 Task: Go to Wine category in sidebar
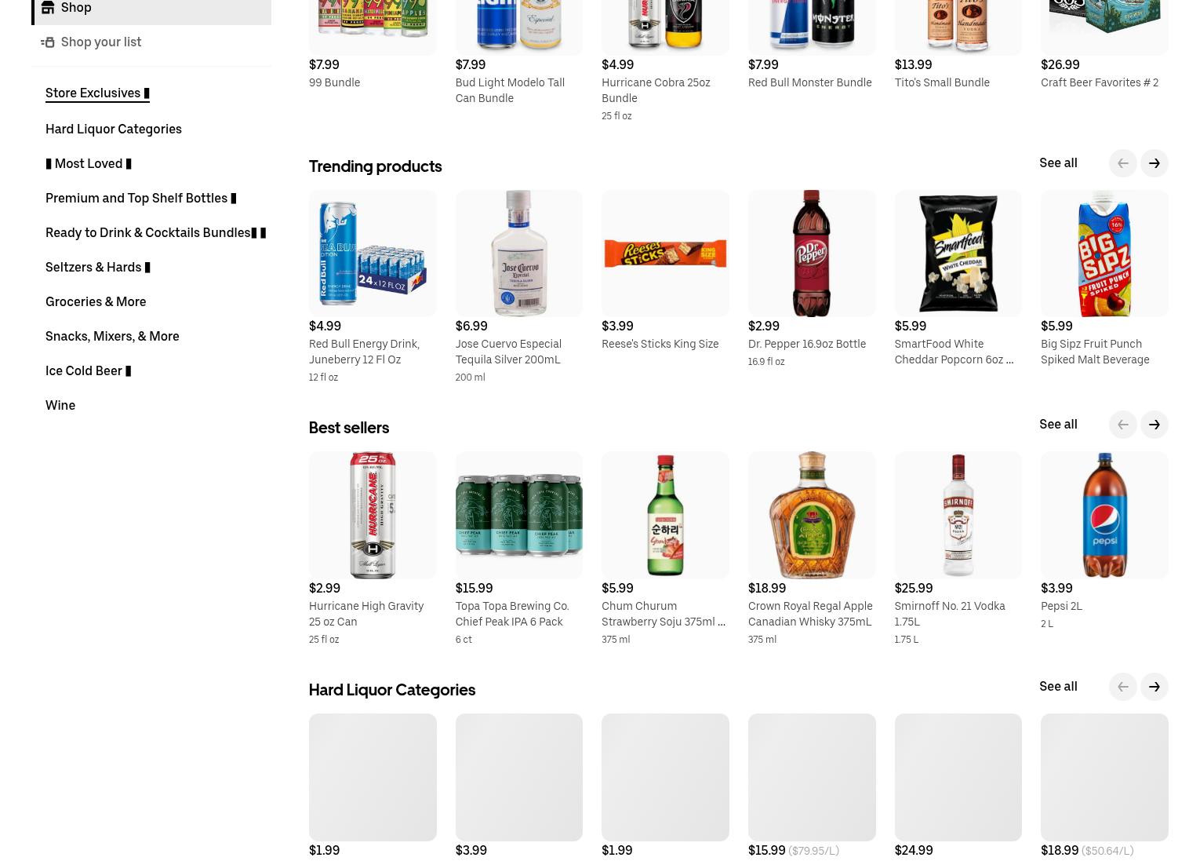[x=60, y=405]
